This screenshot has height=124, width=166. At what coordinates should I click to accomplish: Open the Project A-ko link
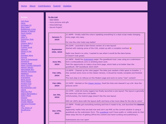tap(26, 84)
